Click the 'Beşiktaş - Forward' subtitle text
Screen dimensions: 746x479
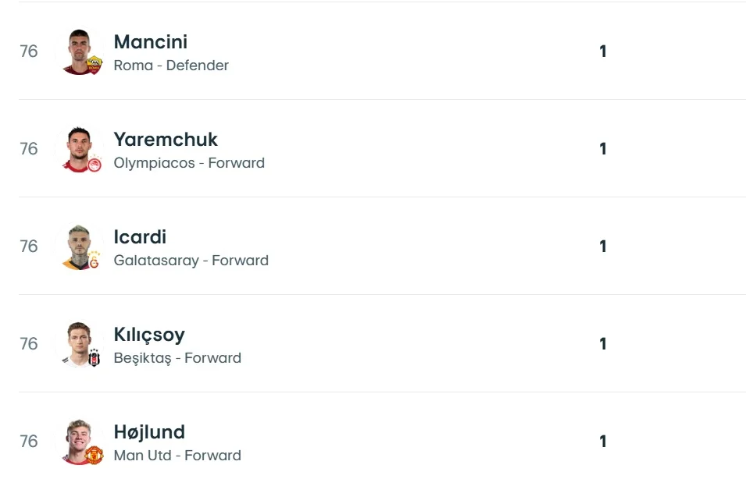point(177,358)
